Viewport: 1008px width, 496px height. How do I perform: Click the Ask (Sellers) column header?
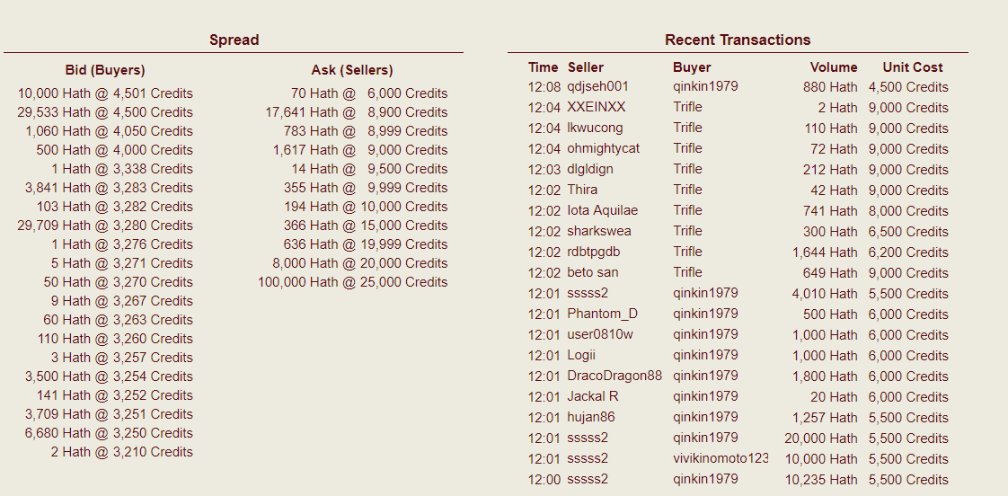(x=352, y=70)
